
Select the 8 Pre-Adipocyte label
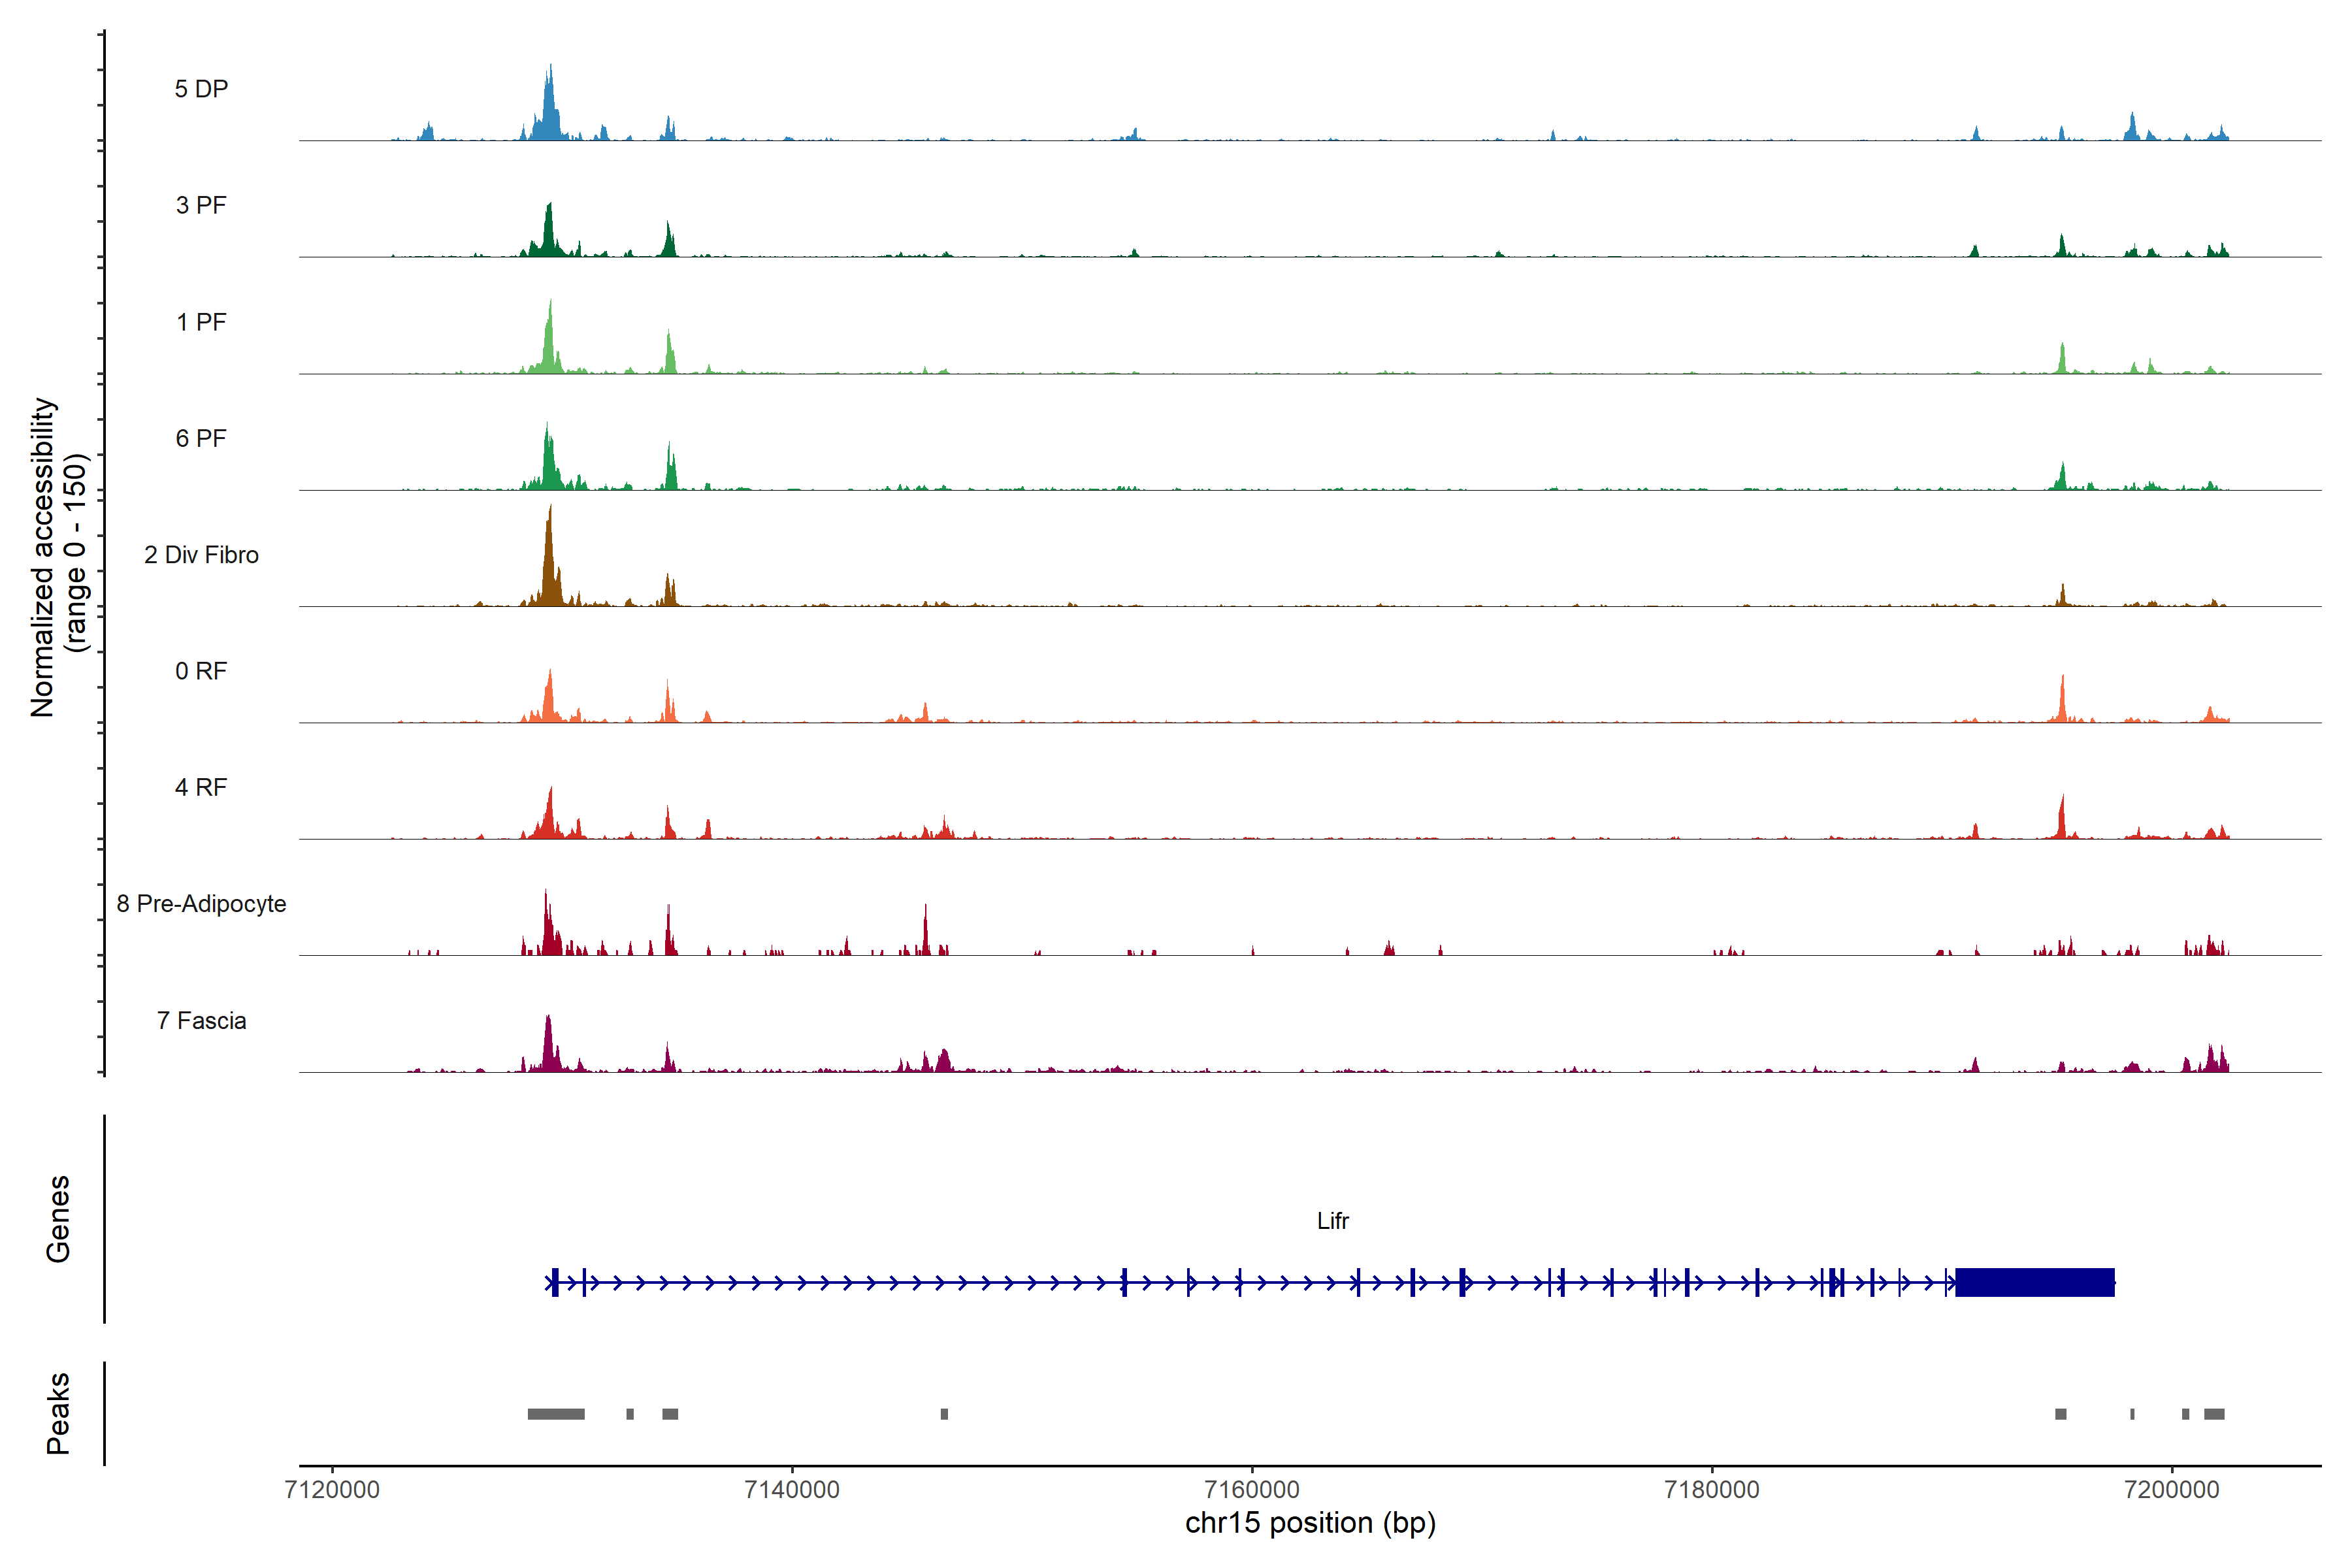pyautogui.click(x=201, y=904)
